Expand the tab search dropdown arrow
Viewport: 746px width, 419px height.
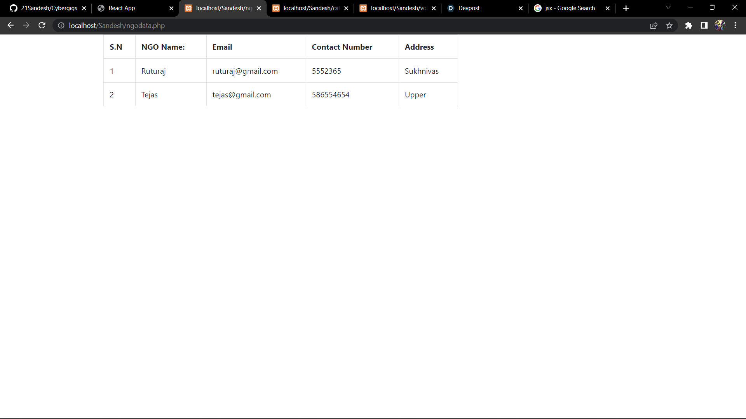click(668, 7)
